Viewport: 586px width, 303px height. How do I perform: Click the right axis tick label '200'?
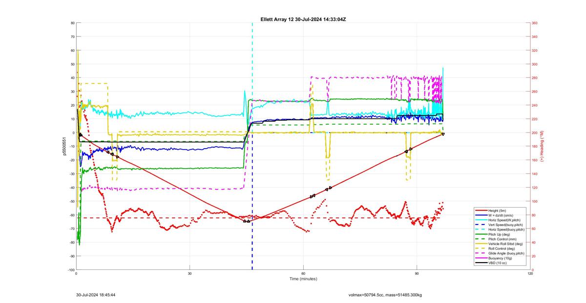click(x=535, y=133)
